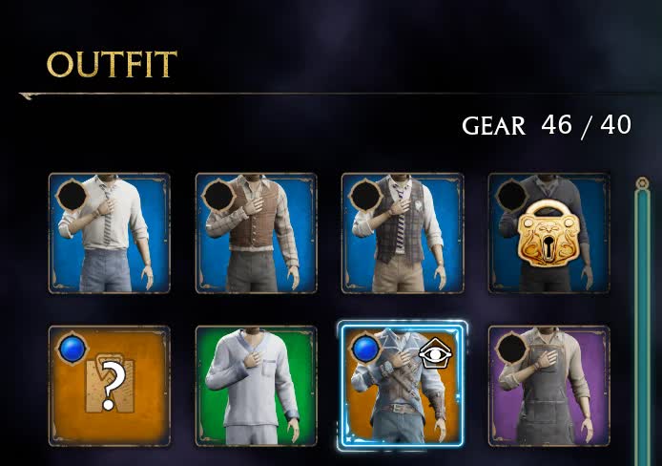Select the orange unidentified gear tile
The width and height of the screenshot is (662, 466).
coord(110,386)
